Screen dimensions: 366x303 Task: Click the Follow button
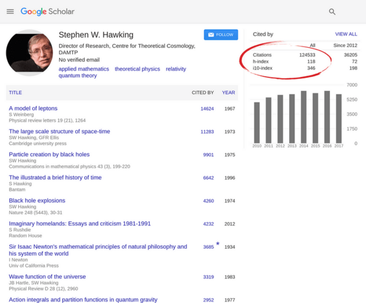coord(221,35)
